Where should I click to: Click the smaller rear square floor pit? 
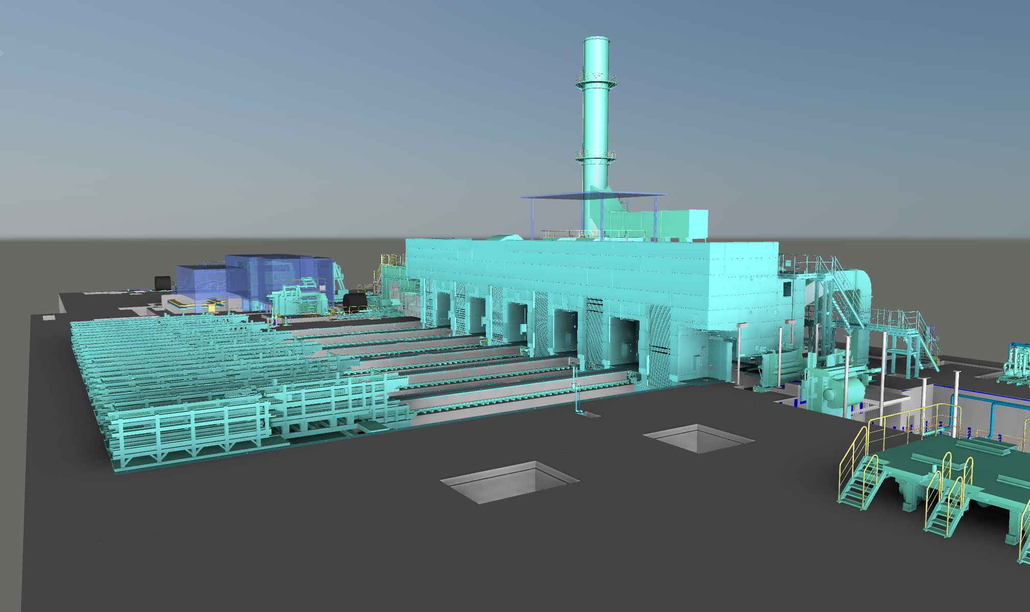click(698, 438)
